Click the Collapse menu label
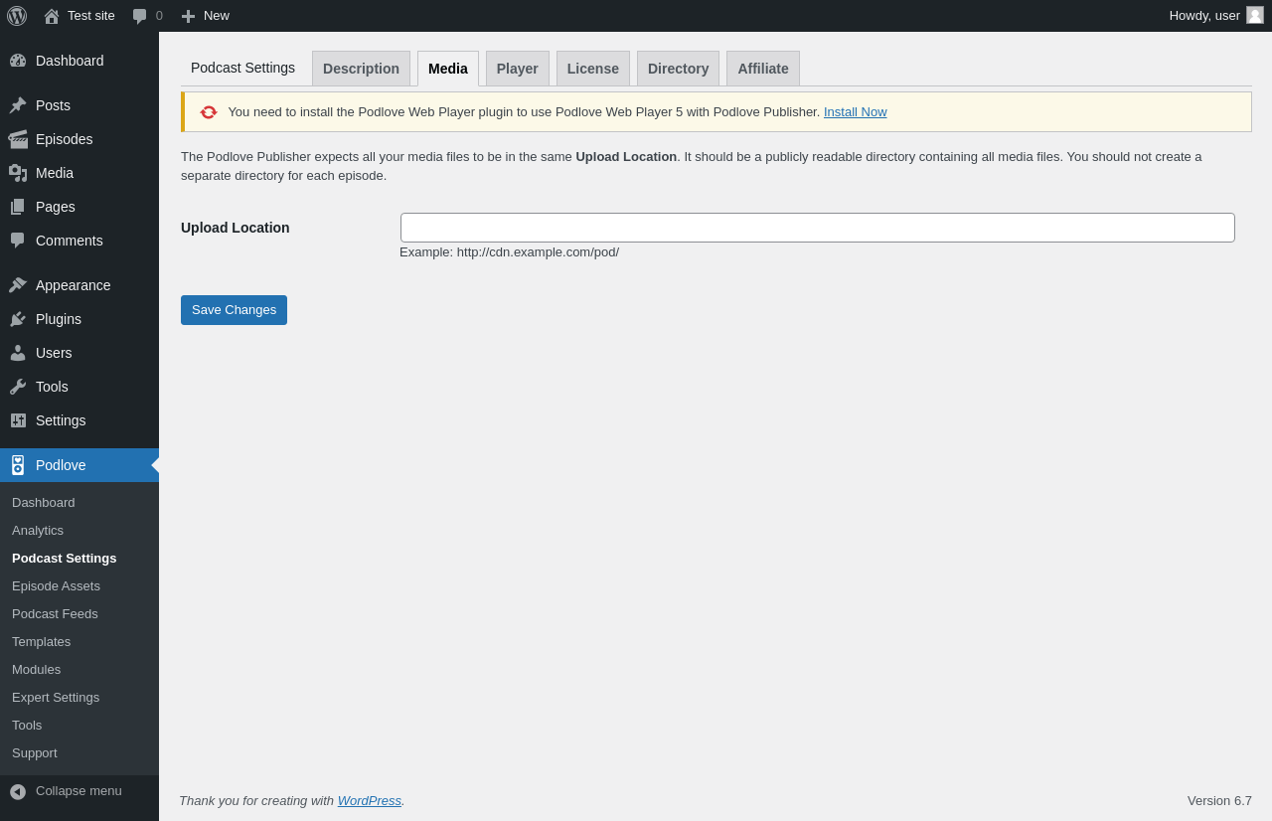Viewport: 1272px width, 821px height. [x=79, y=791]
